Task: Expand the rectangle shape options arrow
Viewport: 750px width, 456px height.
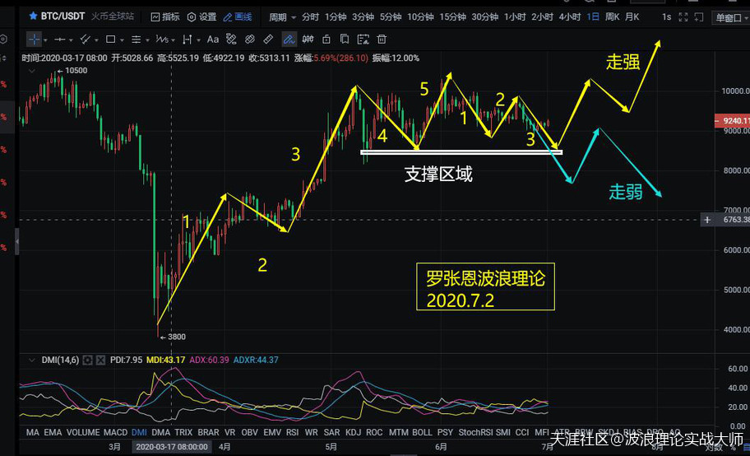Action: tap(122, 40)
